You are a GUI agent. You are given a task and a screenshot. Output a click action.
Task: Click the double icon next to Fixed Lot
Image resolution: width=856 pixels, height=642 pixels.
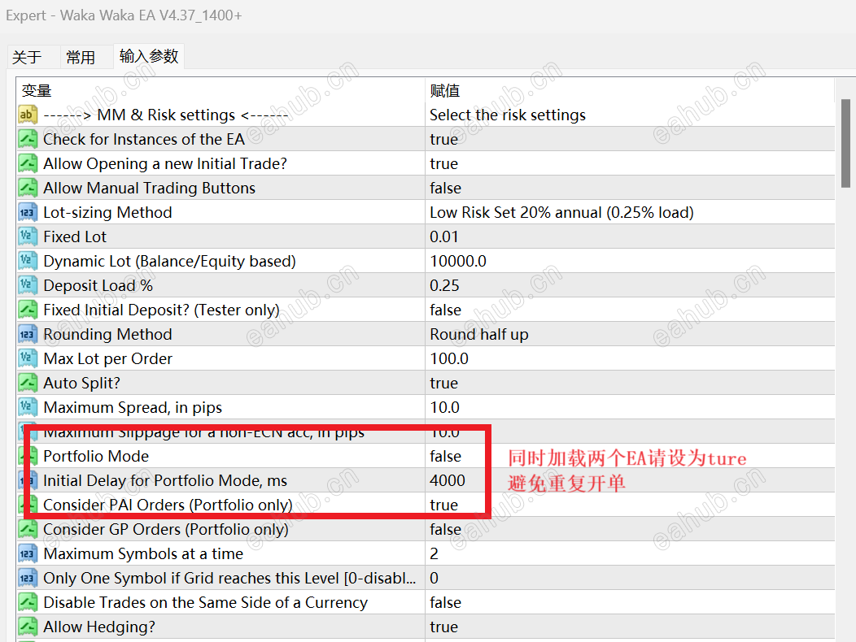[x=28, y=236]
